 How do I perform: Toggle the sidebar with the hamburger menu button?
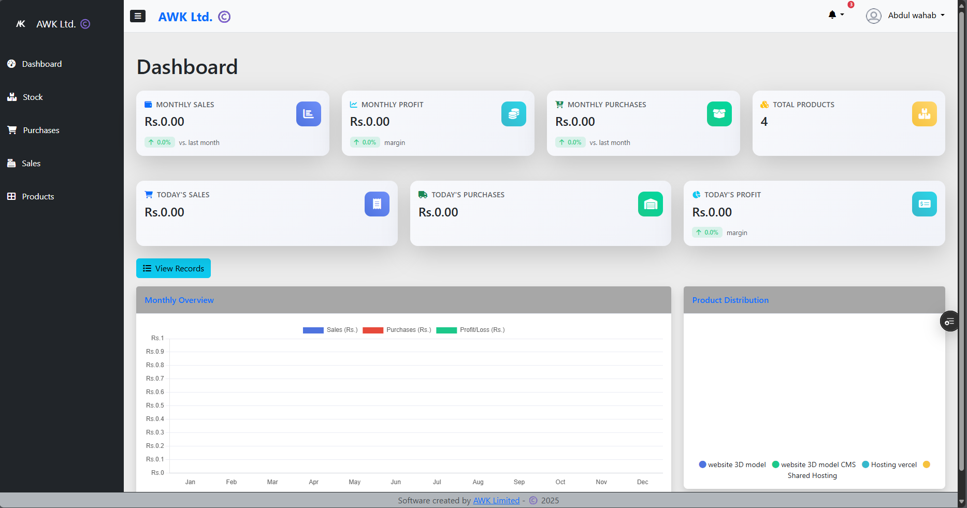click(138, 16)
